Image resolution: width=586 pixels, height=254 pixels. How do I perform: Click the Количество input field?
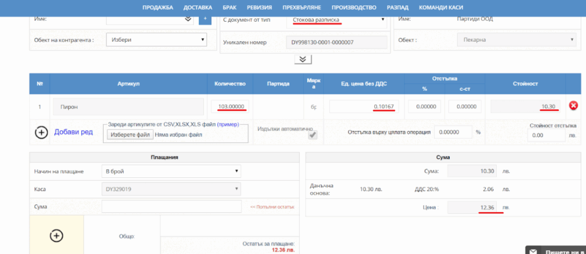click(229, 106)
